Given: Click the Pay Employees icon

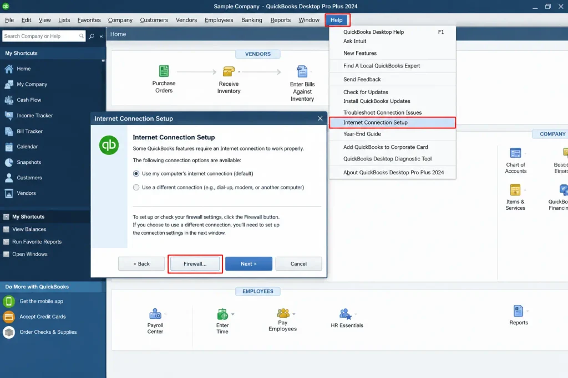Looking at the screenshot, I should [x=283, y=313].
